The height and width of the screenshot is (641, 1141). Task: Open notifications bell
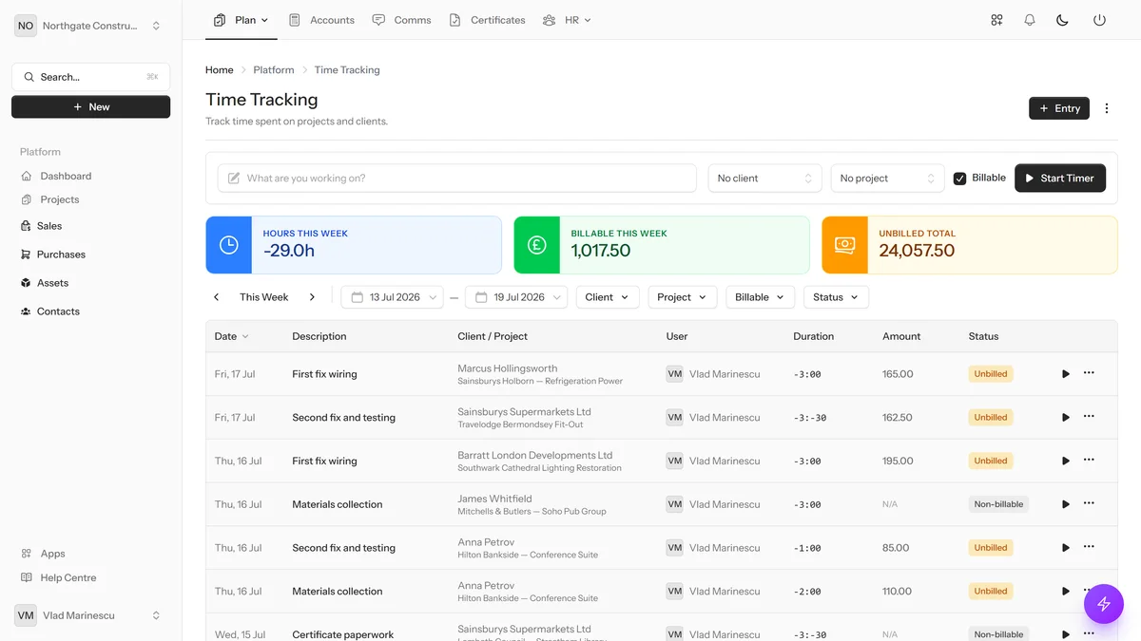pos(1030,20)
